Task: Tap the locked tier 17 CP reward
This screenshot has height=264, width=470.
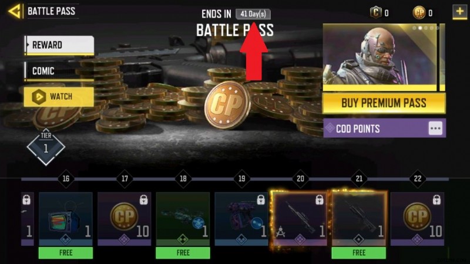Action: [x=124, y=219]
